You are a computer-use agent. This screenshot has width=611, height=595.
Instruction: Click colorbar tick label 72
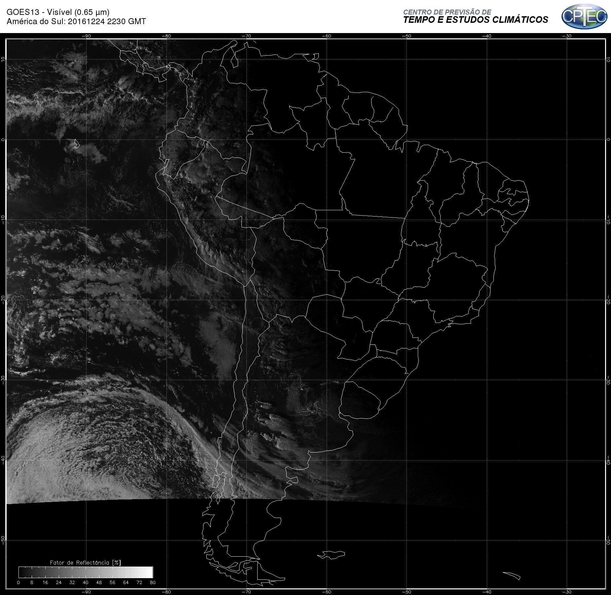pyautogui.click(x=139, y=582)
